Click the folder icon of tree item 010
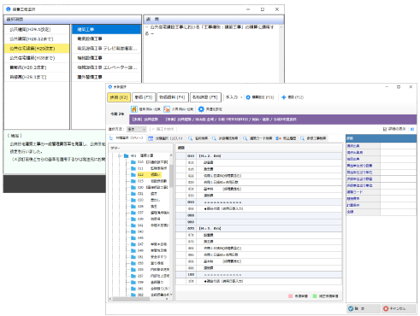 pyautogui.click(x=133, y=162)
